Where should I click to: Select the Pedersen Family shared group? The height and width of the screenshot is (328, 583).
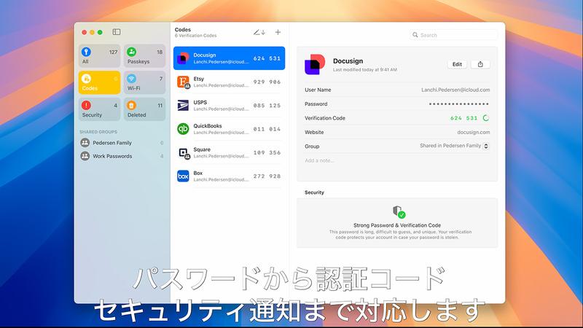122,143
